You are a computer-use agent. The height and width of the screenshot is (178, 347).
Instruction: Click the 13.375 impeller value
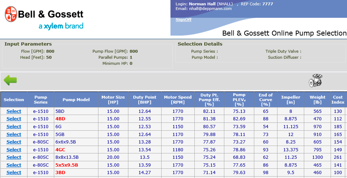(x=291, y=150)
